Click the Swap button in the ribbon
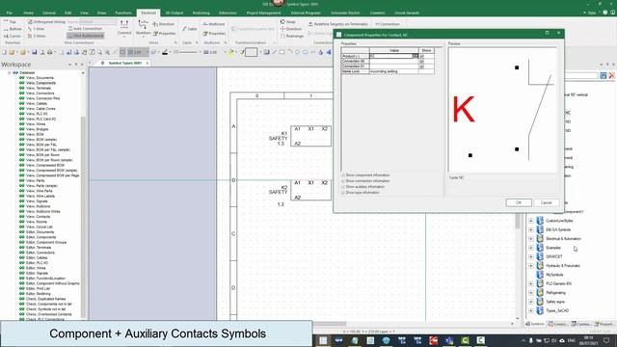 (x=287, y=22)
